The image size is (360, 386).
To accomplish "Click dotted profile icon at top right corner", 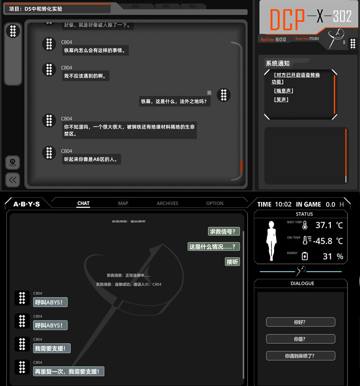I will 353,44.
